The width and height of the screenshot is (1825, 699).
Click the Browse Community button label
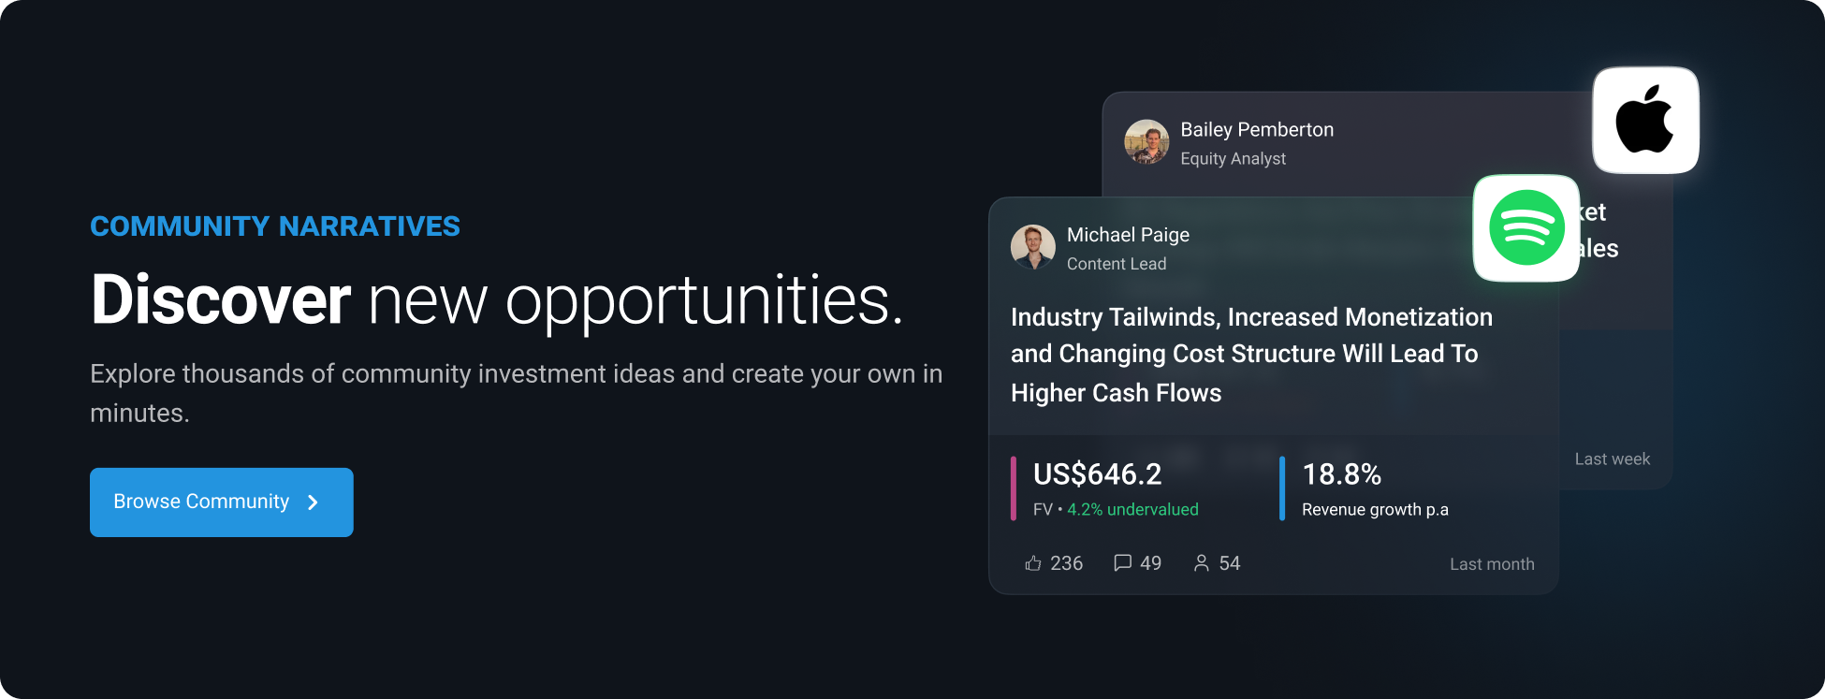coord(201,502)
